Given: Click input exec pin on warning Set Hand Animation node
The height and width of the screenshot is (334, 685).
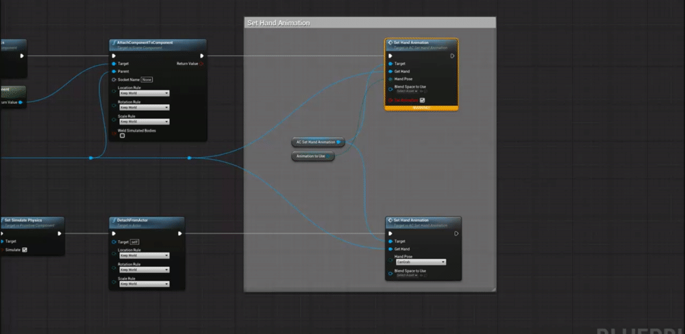Looking at the screenshot, I should point(390,56).
